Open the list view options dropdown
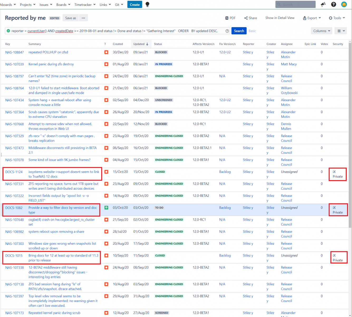The width and height of the screenshot is (352, 317). [341, 31]
